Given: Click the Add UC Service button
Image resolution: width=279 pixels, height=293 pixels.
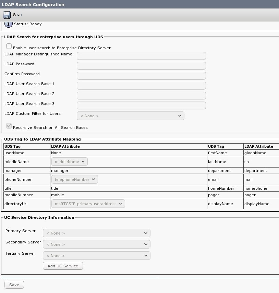Looking at the screenshot, I should coord(63,266).
